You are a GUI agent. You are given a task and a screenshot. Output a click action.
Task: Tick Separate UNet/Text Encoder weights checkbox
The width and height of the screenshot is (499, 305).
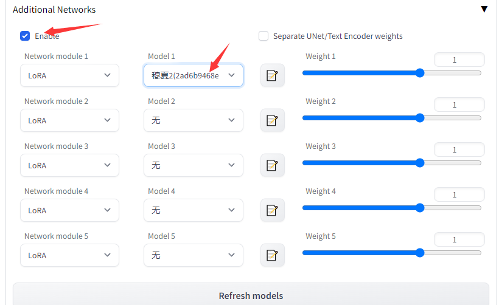(263, 36)
